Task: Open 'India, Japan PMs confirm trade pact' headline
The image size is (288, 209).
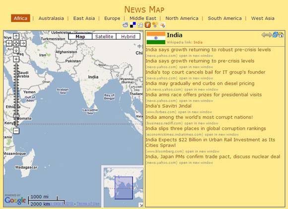Action: tap(213, 157)
